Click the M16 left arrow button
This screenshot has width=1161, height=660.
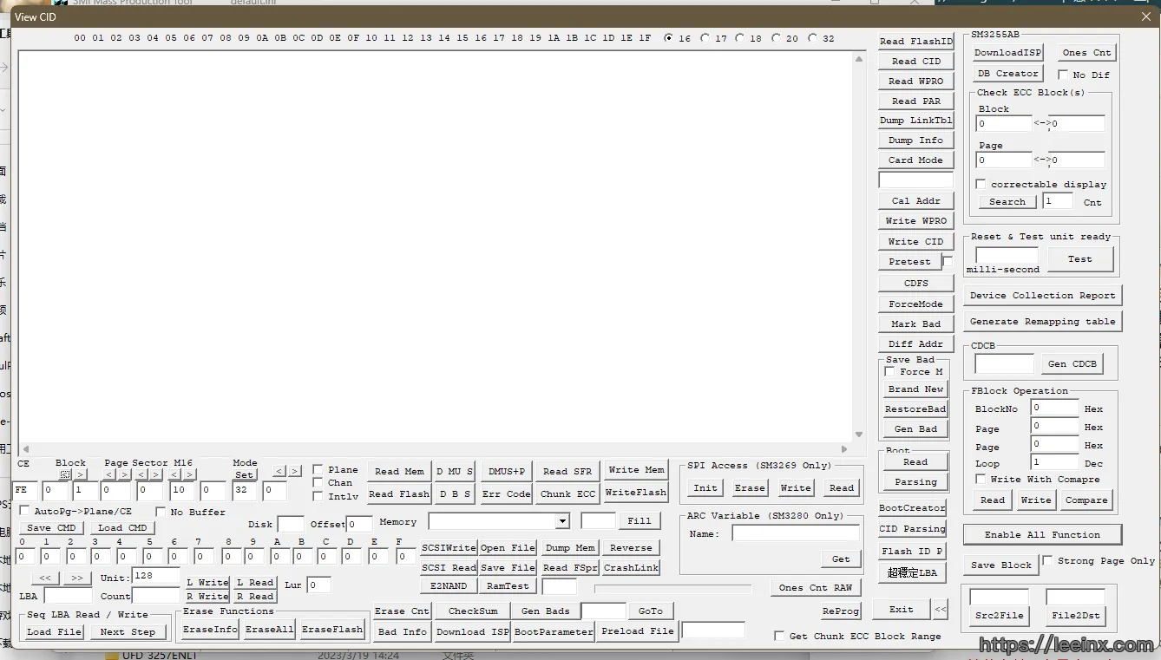(x=174, y=474)
